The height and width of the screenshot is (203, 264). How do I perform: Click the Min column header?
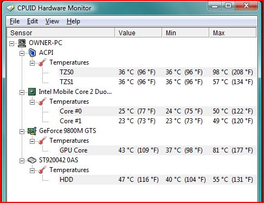point(186,33)
